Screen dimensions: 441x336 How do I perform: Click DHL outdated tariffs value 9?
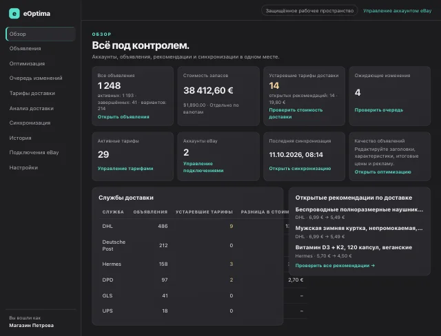coord(232,226)
